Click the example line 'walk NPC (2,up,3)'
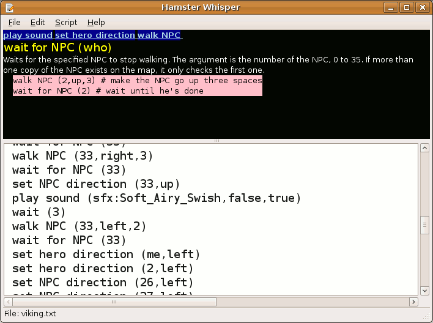433x323 pixels. (137, 81)
